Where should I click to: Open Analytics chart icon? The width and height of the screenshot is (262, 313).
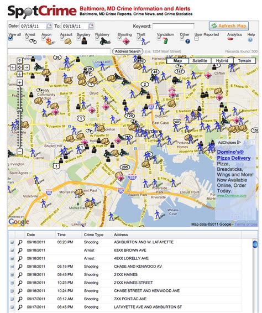tap(230, 39)
